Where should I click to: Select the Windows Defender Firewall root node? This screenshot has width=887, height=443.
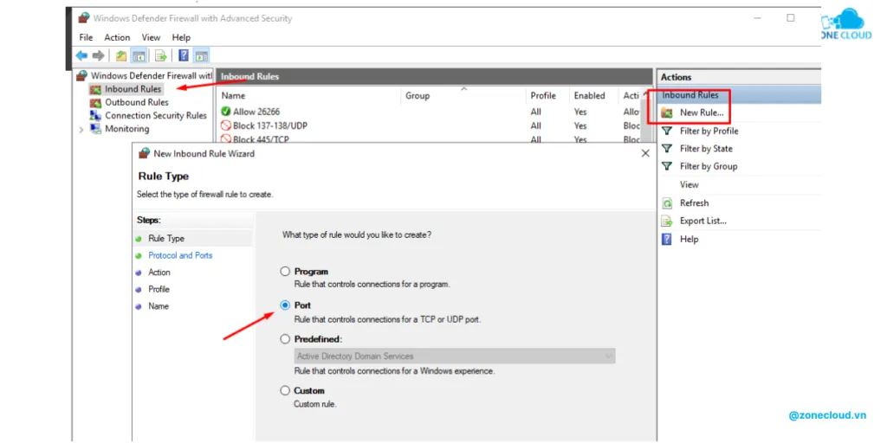tap(152, 75)
